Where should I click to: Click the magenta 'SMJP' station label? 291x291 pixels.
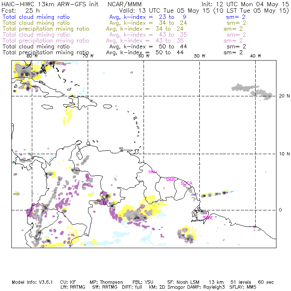coord(171,180)
